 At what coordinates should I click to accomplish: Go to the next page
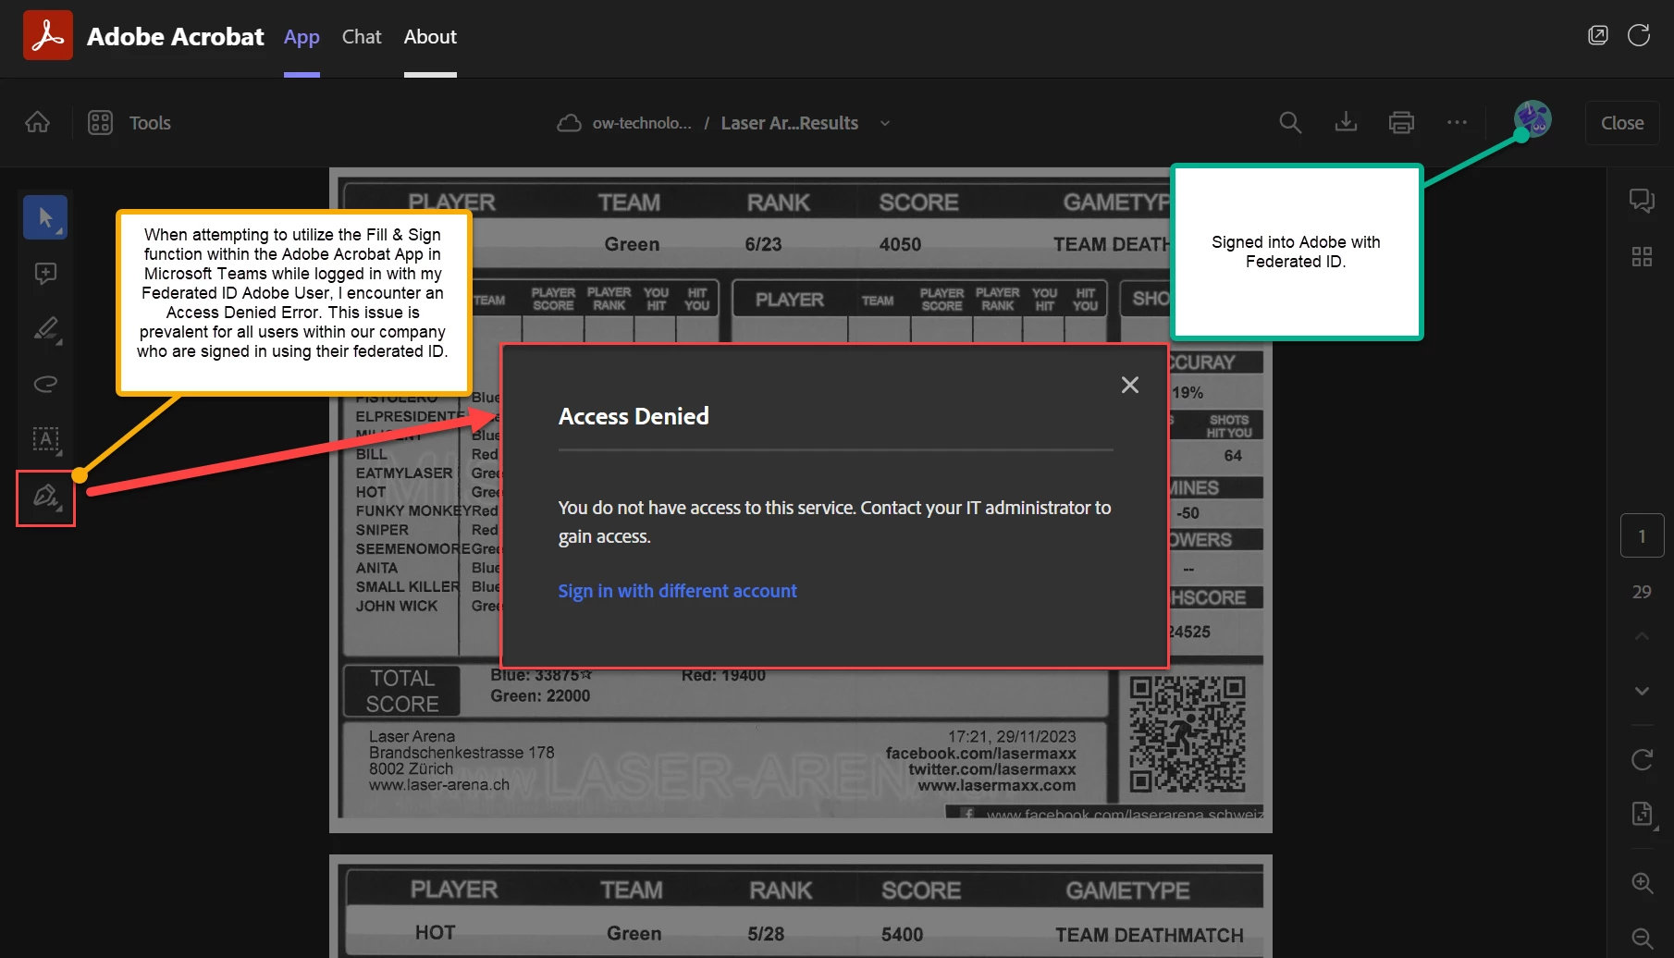point(1642,691)
